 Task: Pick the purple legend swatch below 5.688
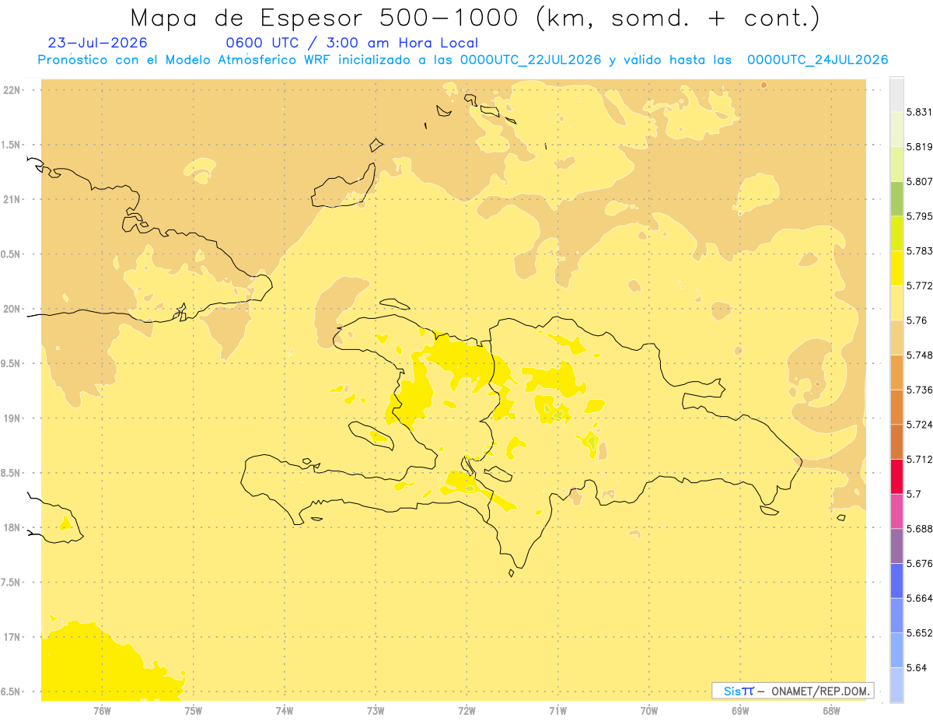tap(896, 546)
